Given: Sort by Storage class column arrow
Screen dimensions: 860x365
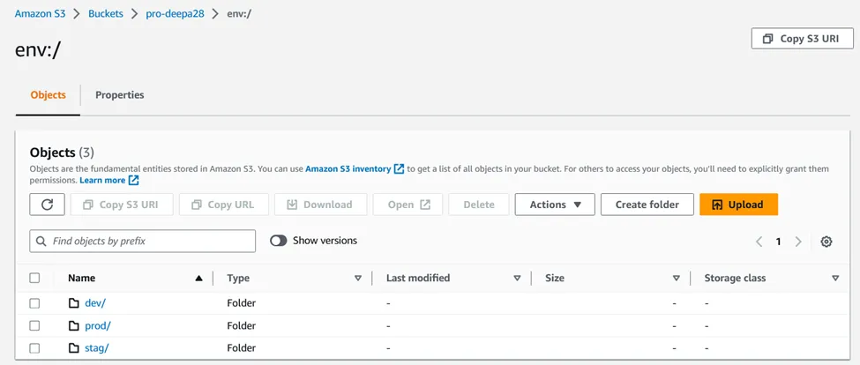Looking at the screenshot, I should click(x=835, y=279).
